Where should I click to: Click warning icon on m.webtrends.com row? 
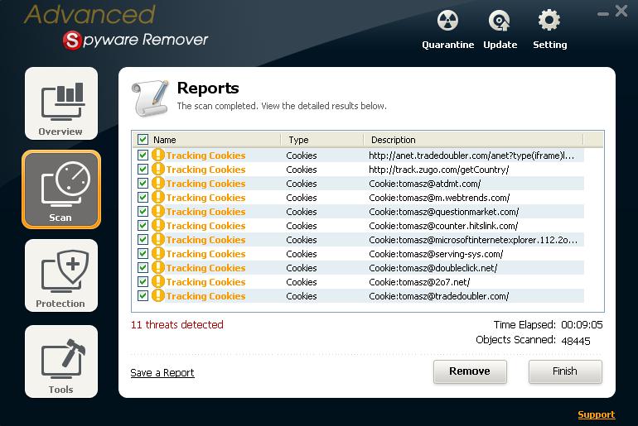tap(158, 198)
